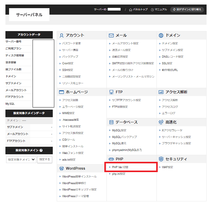Screen dimensions: 212x205
Task: Click the 設定する button
Action: [x=45, y=159]
